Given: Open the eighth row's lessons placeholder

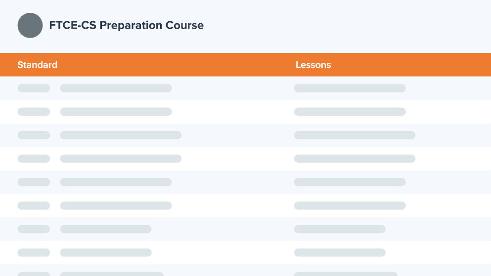Looking at the screenshot, I should click(x=340, y=252).
